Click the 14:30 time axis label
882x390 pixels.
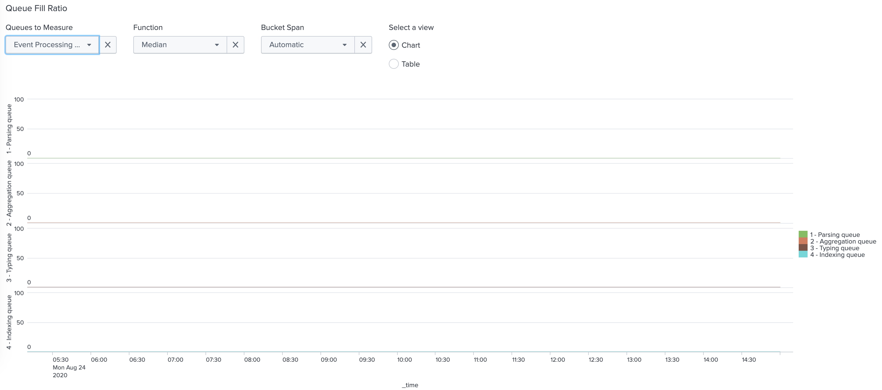click(749, 359)
